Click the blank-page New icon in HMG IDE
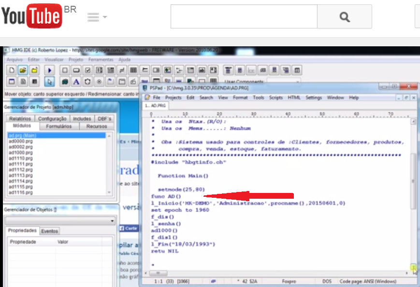The image size is (420, 287). [12, 70]
